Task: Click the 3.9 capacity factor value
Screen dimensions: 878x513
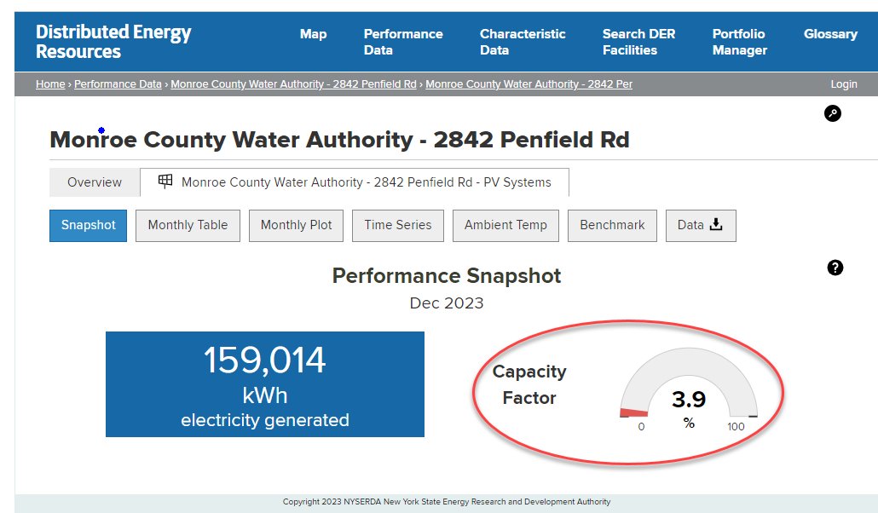Action: click(688, 400)
